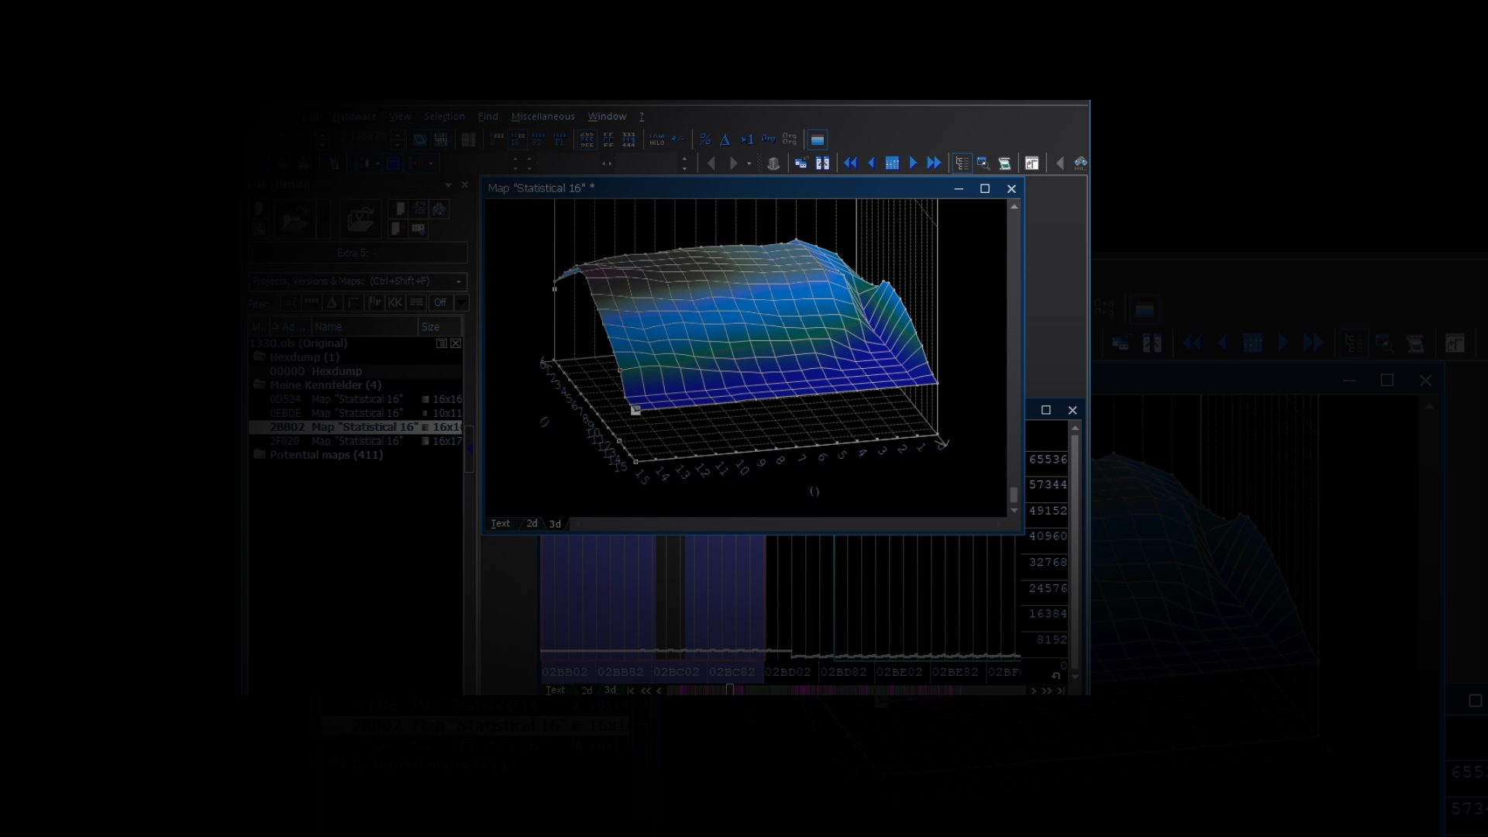Image resolution: width=1488 pixels, height=837 pixels.
Task: Jump to previous map with double-left arrows
Action: tap(850, 164)
